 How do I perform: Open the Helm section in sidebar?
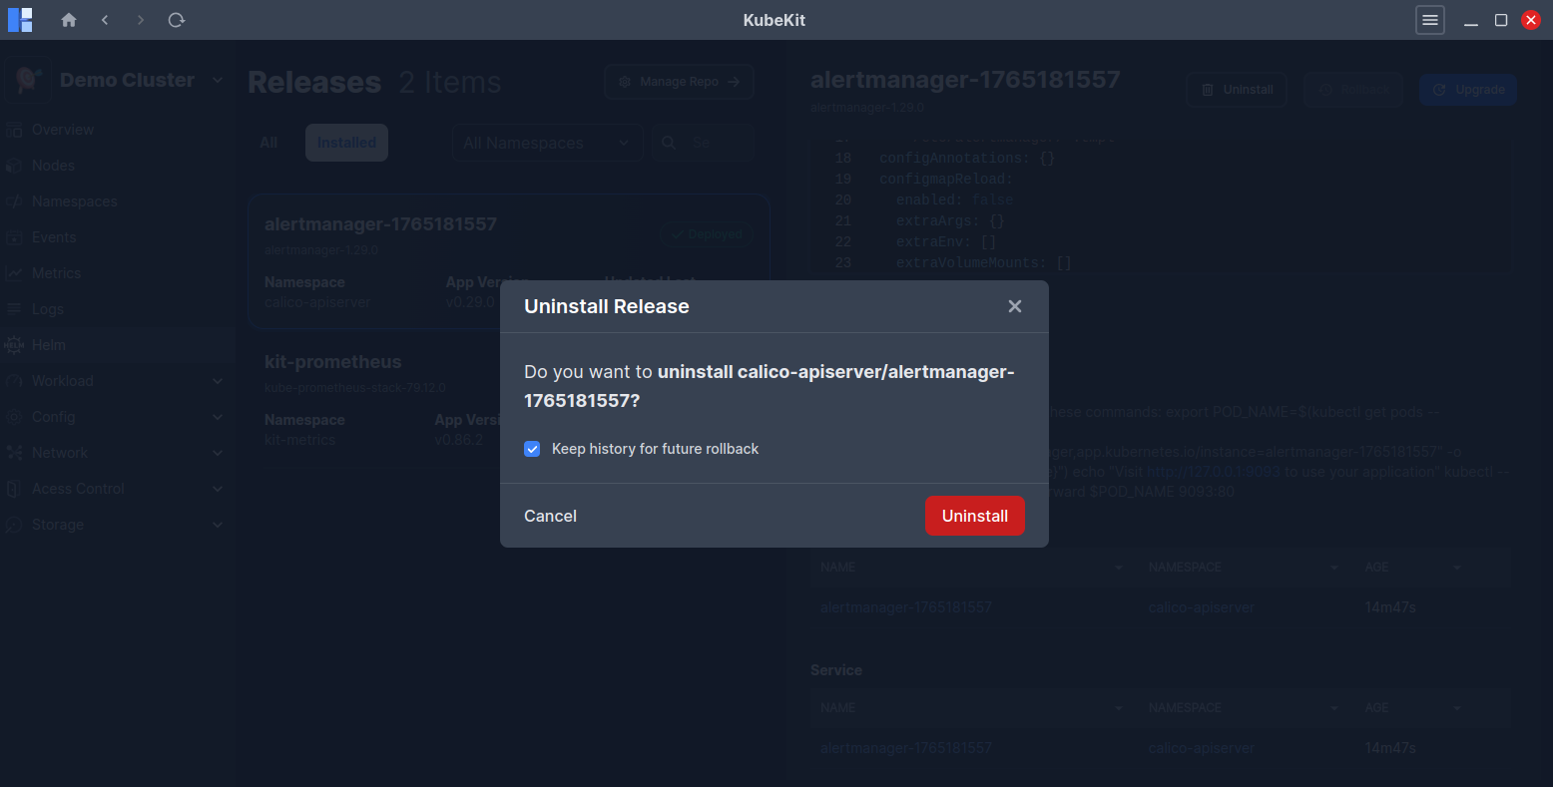47,344
